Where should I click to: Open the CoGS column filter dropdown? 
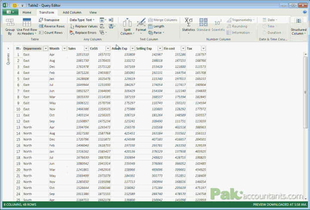tap(108, 49)
